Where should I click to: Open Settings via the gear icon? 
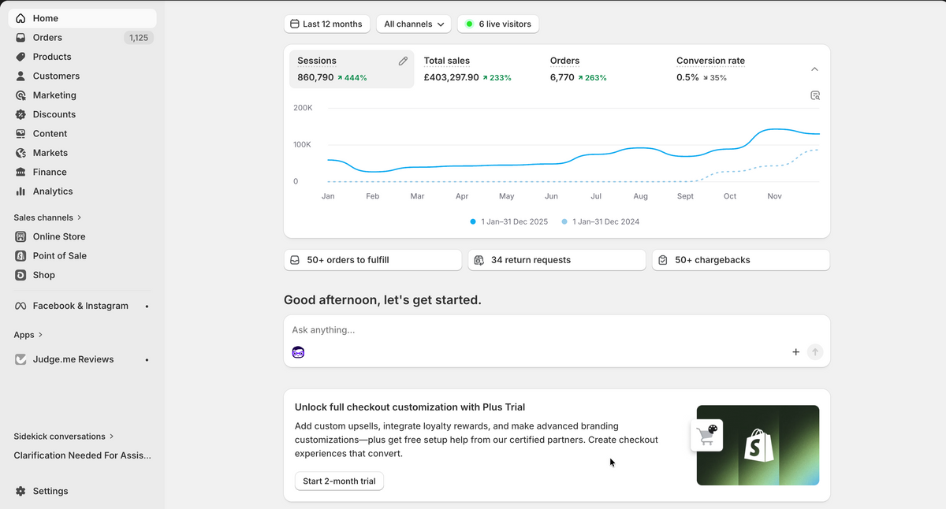click(x=20, y=491)
